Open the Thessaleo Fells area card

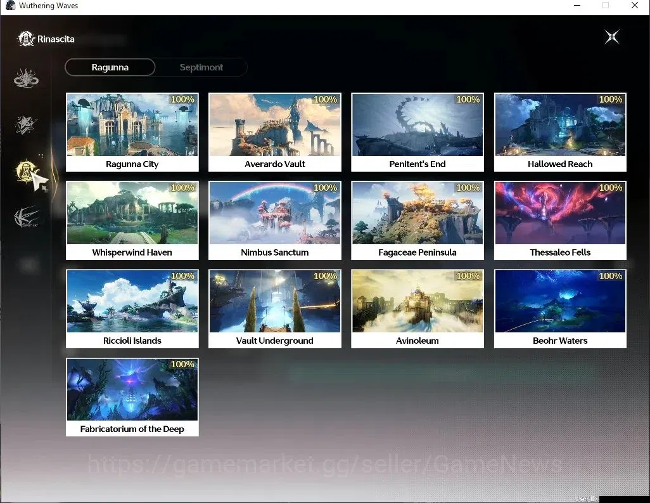point(560,220)
